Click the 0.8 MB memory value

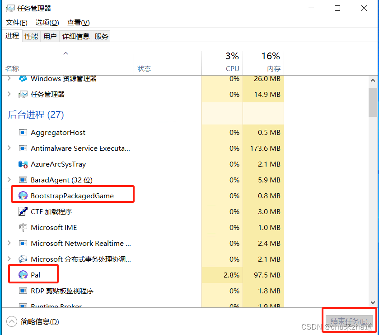tap(269, 196)
